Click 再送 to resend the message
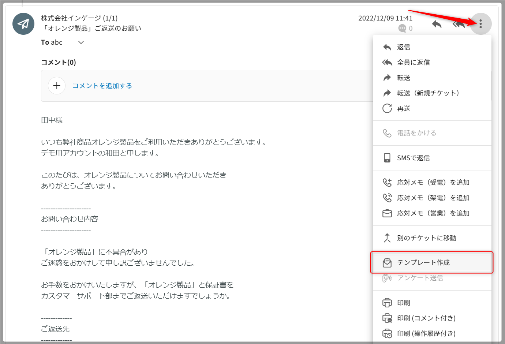505x344 pixels. click(x=404, y=109)
